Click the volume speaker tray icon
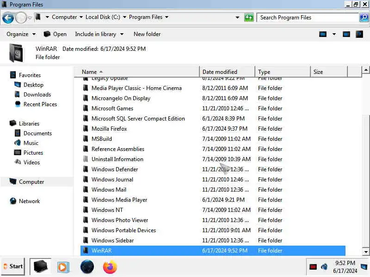This screenshot has height=277, width=370. [324, 267]
